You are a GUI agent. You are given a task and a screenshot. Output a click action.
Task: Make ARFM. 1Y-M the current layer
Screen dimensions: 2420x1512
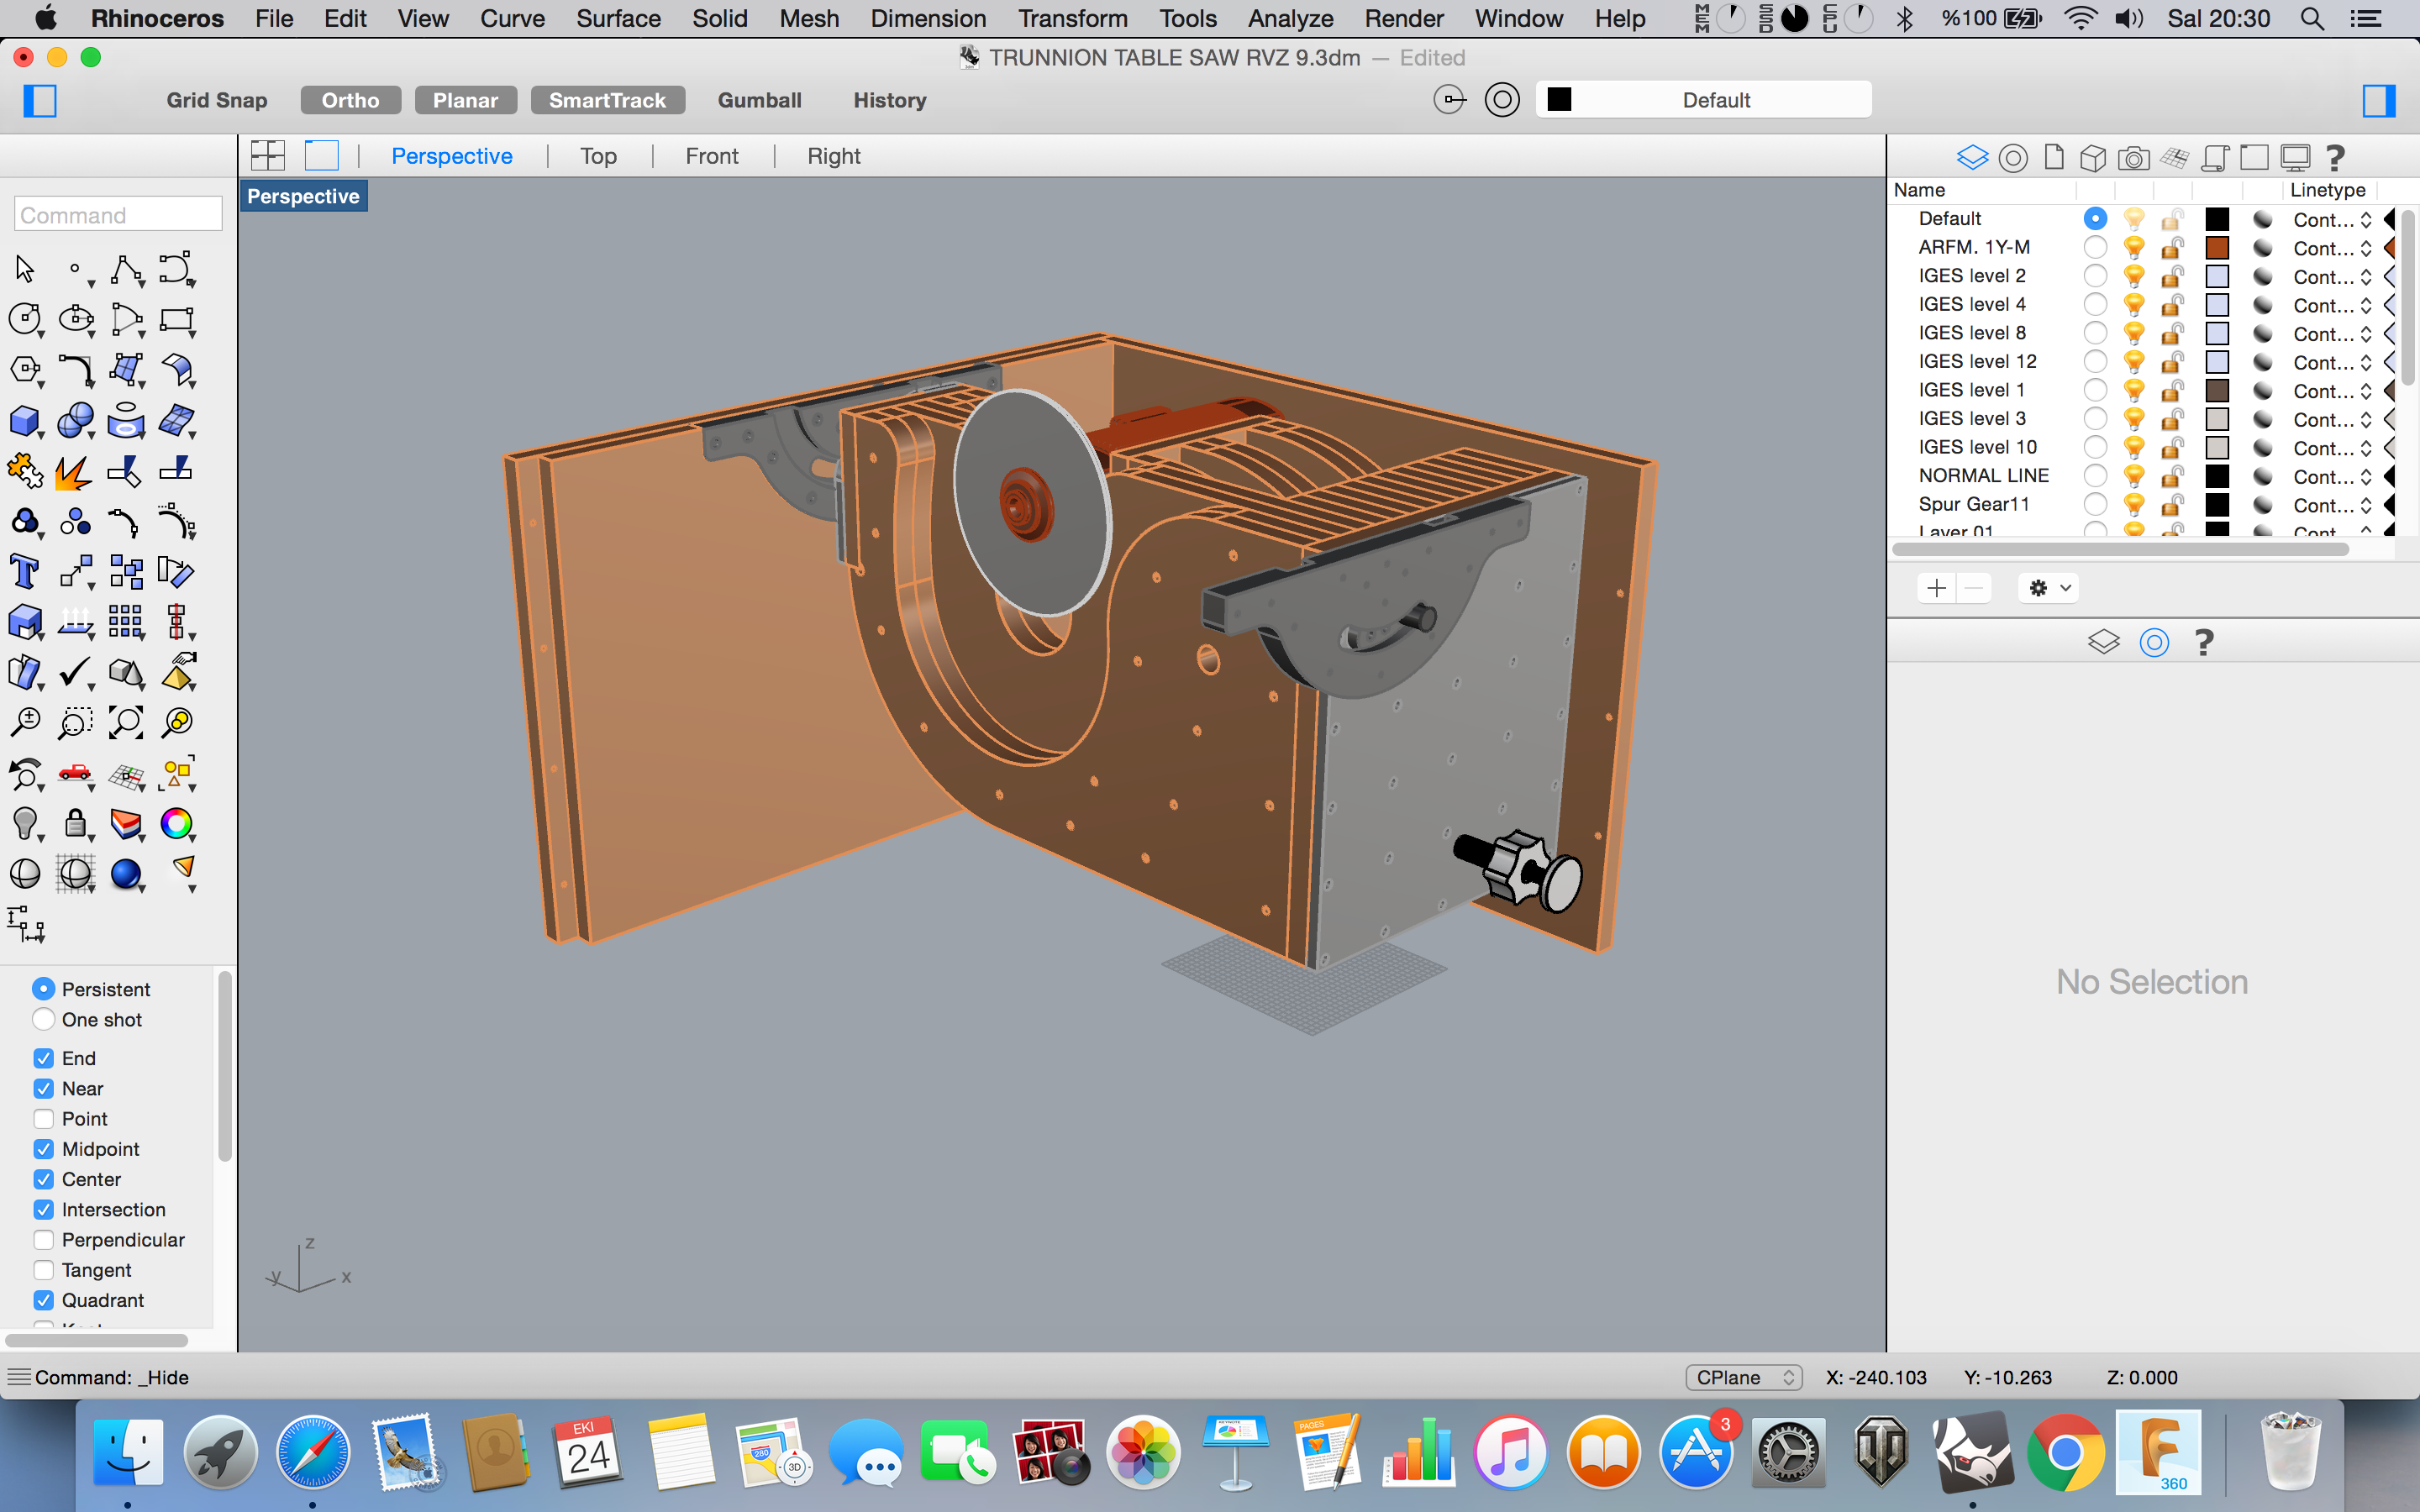(x=2095, y=247)
